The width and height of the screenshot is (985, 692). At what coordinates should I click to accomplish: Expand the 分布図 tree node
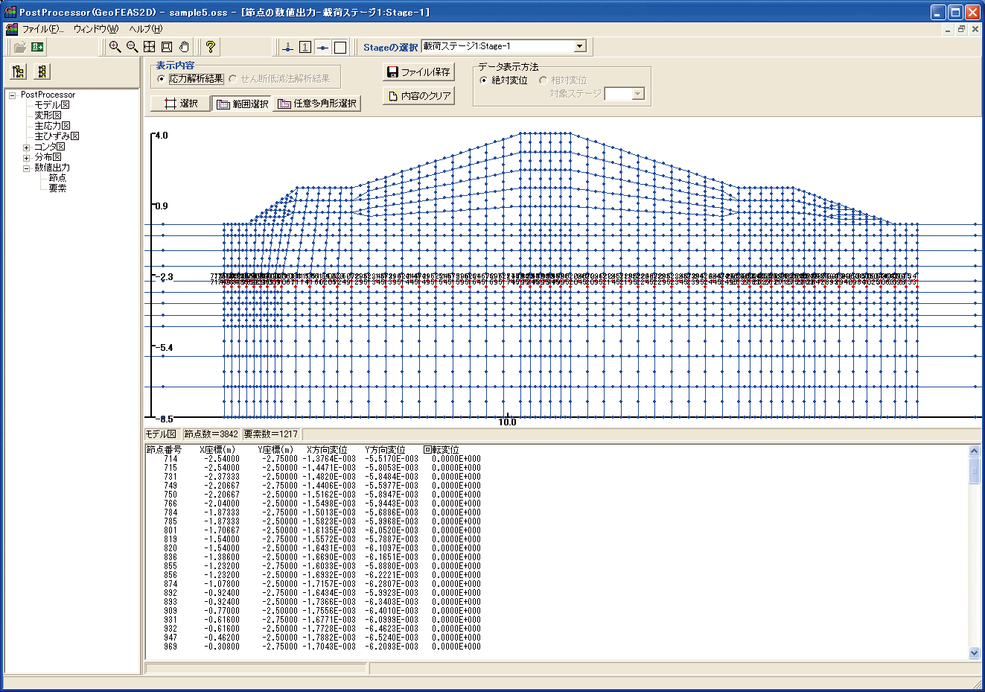27,158
